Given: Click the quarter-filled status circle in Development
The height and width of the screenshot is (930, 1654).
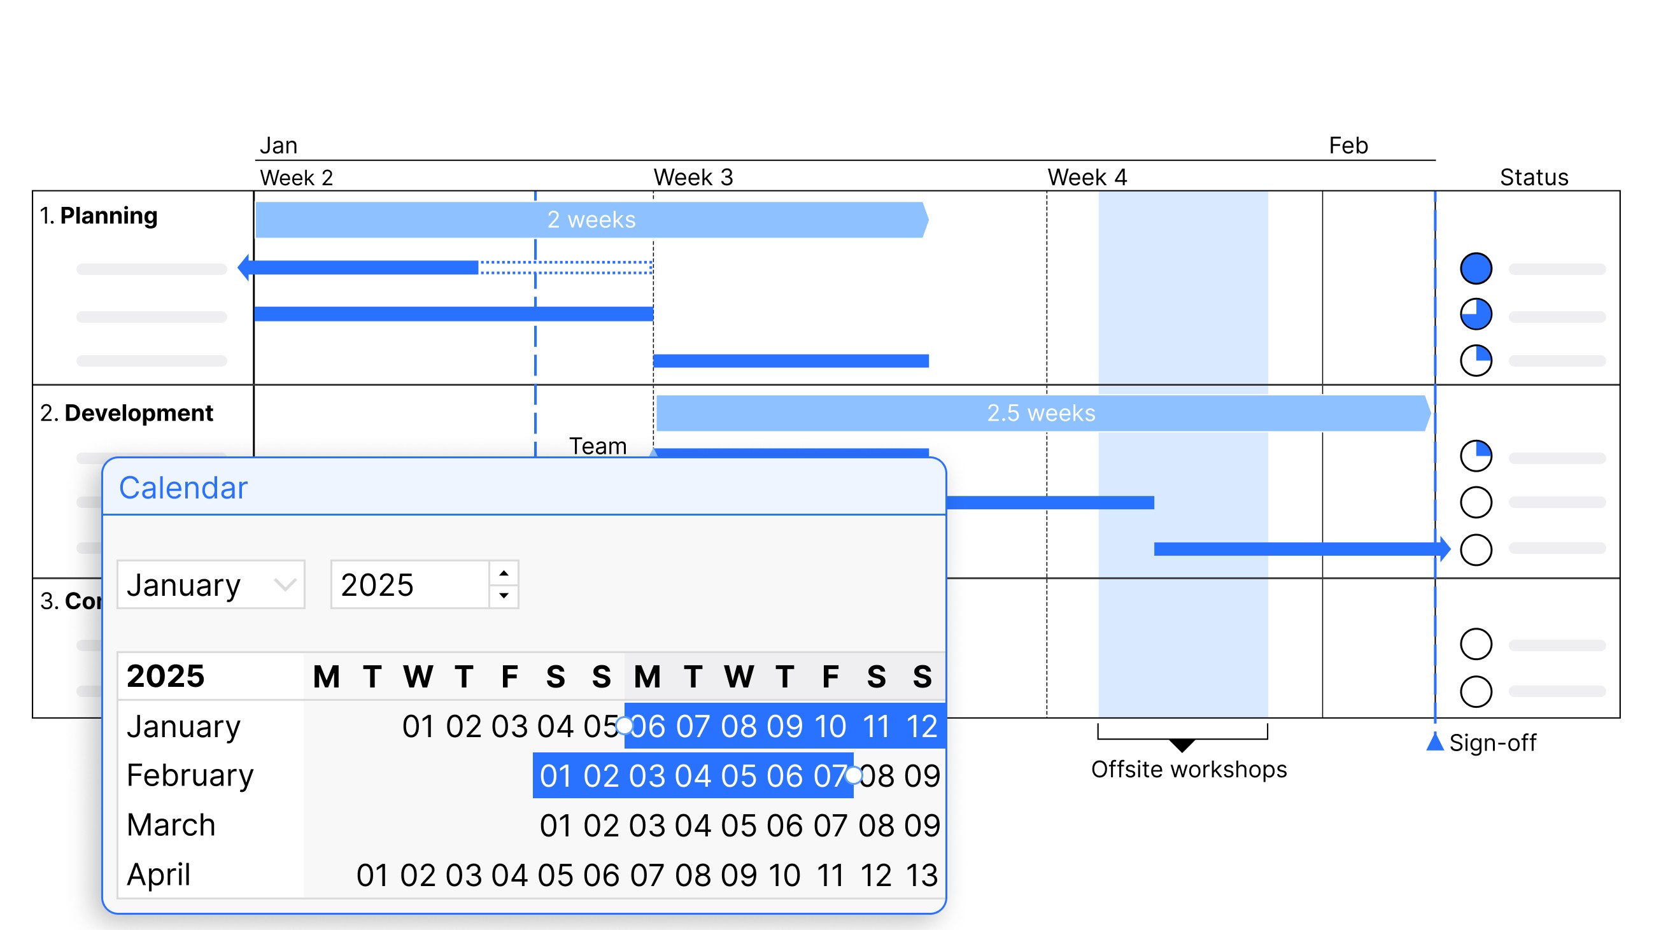Looking at the screenshot, I should click(x=1476, y=456).
